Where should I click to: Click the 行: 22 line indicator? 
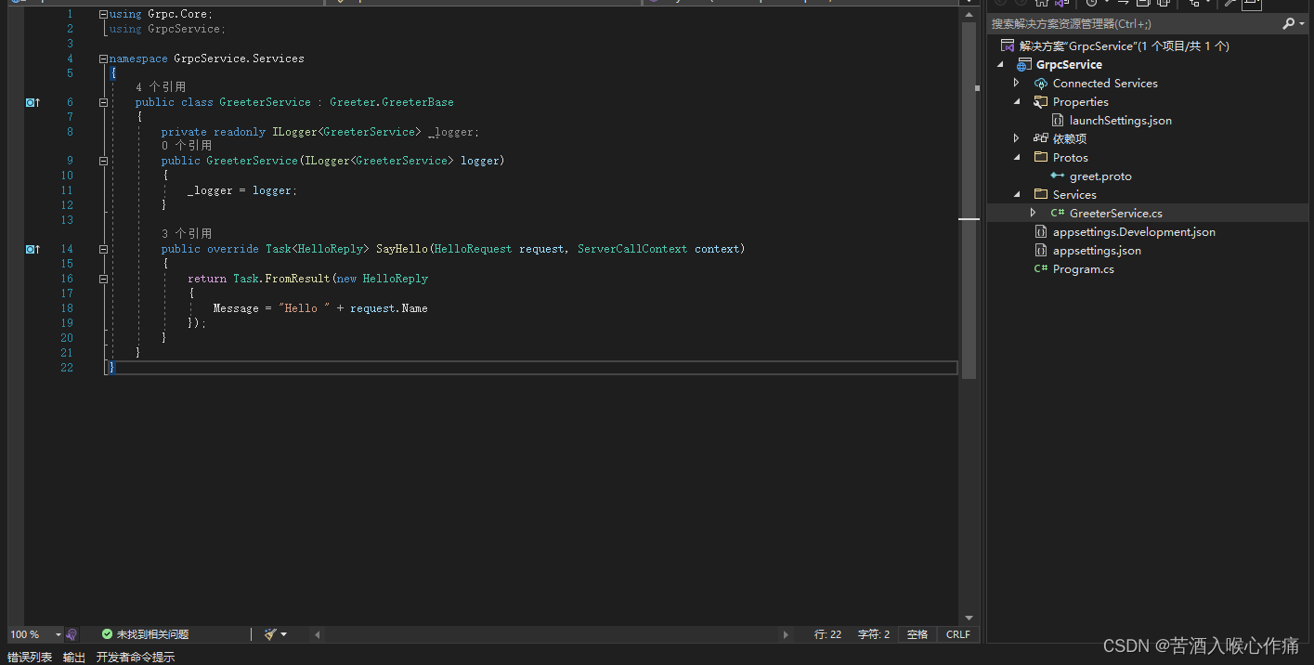(827, 634)
